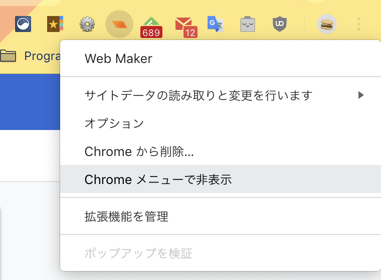Select Chrome から削除... menu item
Screen dimensions: 381x280
[x=221, y=151]
